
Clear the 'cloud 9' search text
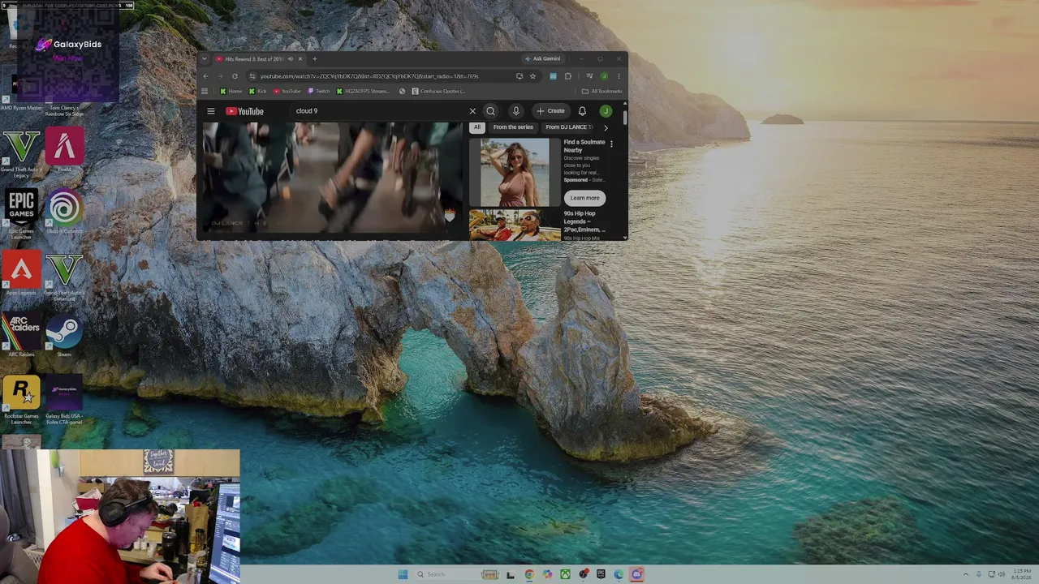472,111
